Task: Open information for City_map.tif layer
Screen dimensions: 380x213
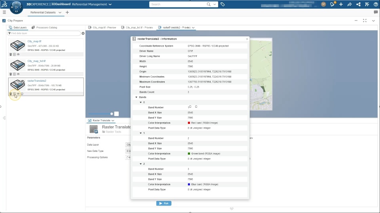Action: click(15, 54)
